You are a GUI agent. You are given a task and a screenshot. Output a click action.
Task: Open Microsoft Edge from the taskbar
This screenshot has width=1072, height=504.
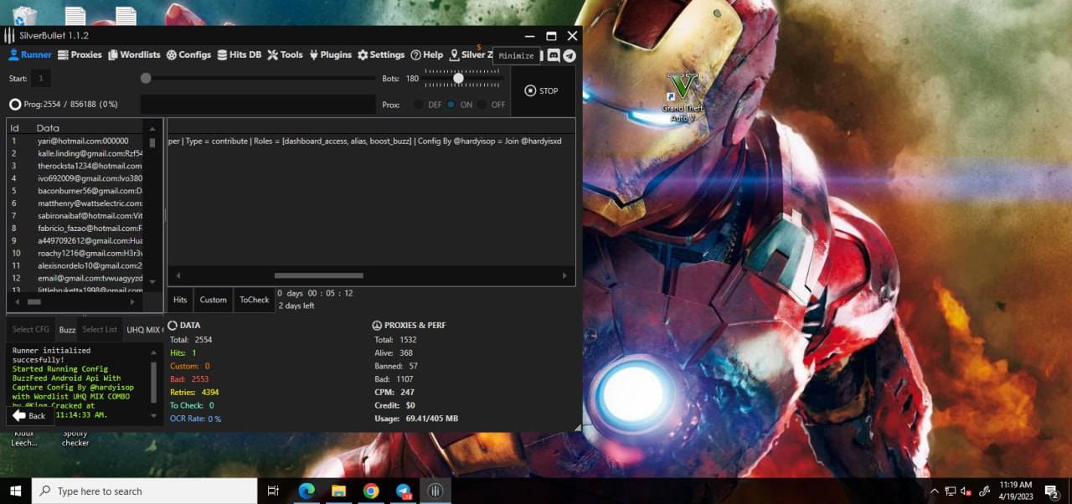pyautogui.click(x=307, y=491)
